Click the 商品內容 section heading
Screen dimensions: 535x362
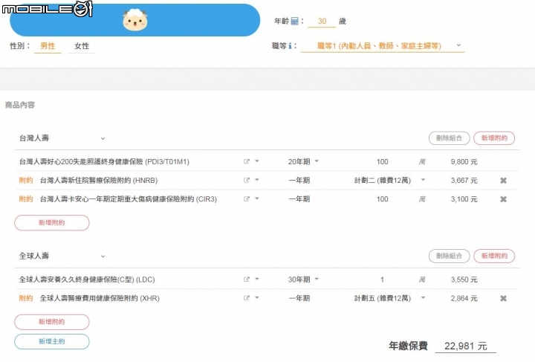[20, 105]
